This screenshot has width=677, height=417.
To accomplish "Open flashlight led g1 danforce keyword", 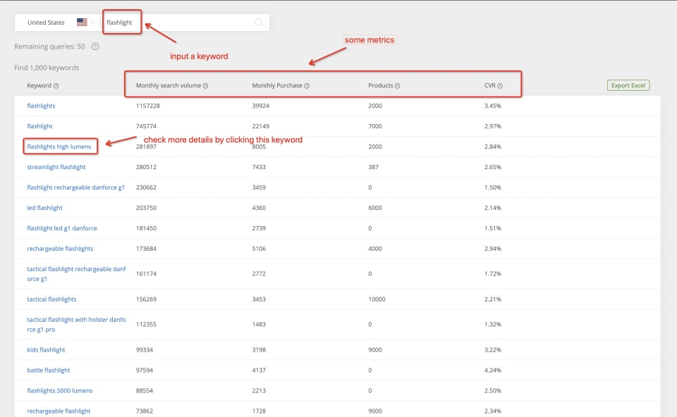I will coord(62,228).
